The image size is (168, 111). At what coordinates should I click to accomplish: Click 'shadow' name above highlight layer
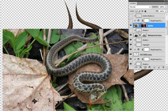[x=146, y=40]
